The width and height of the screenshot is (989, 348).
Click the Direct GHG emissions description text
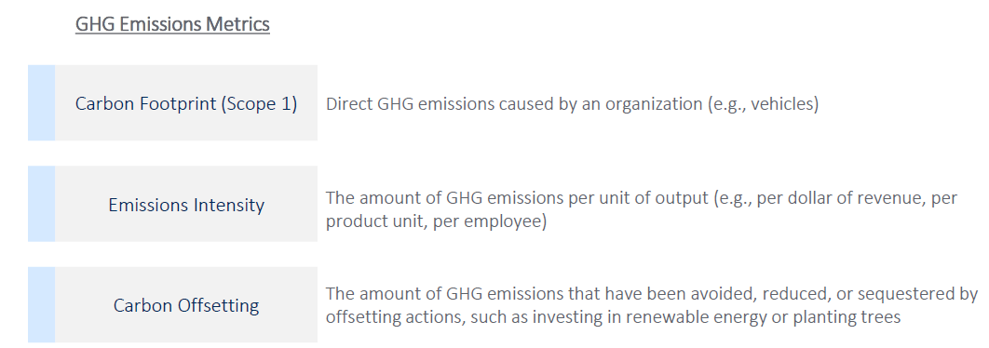[x=572, y=104]
